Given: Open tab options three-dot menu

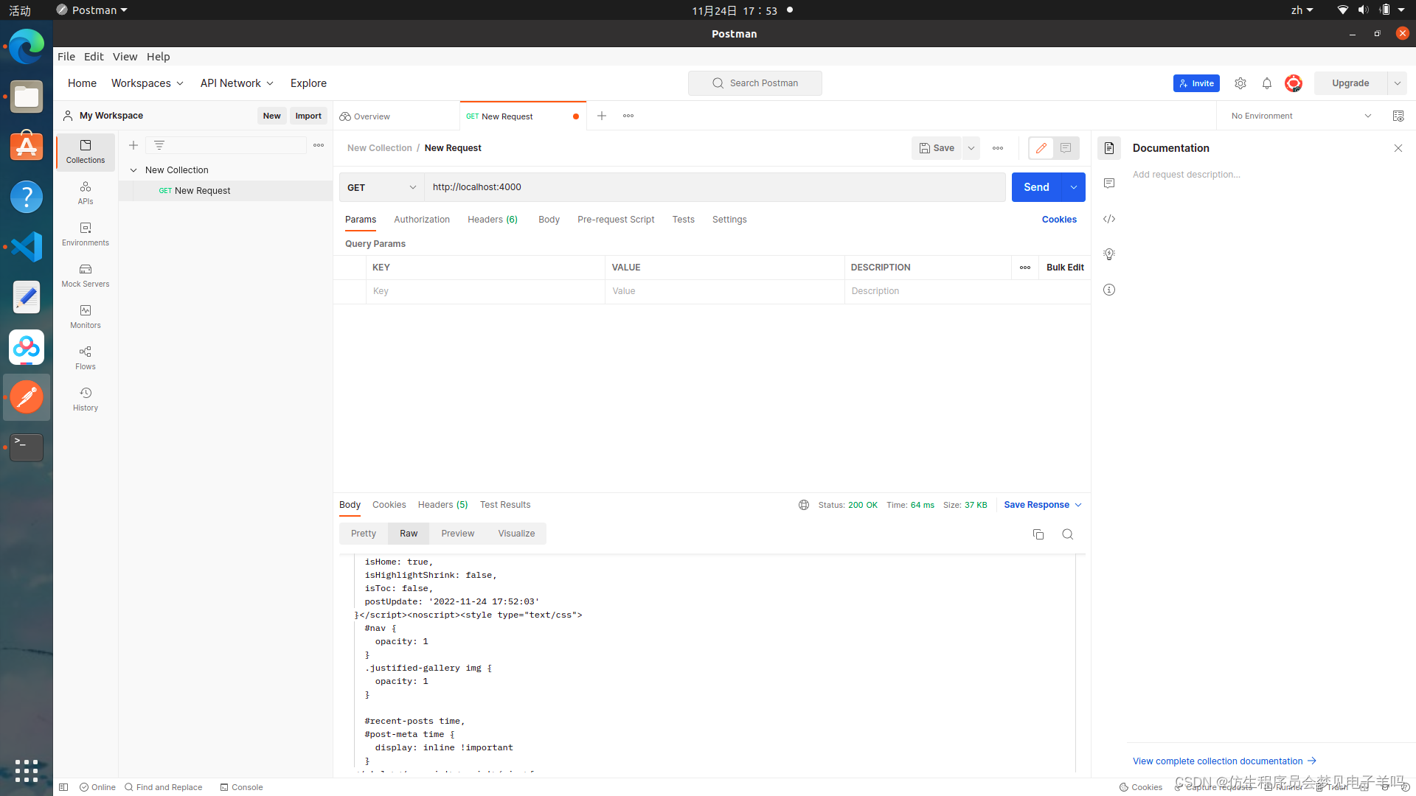Looking at the screenshot, I should pos(628,116).
